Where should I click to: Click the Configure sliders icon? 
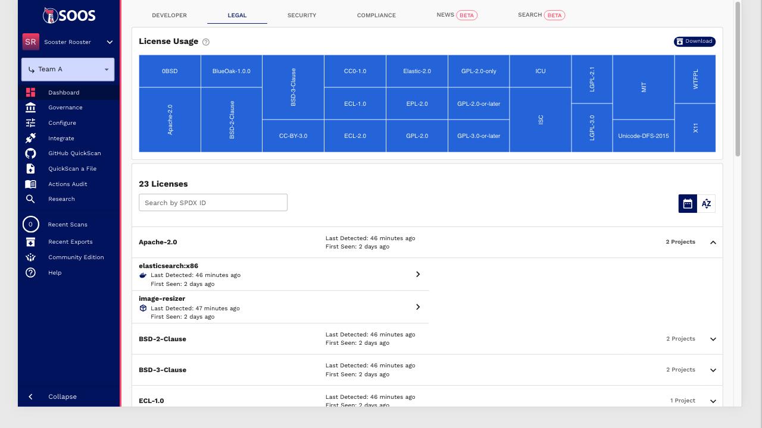[31, 123]
